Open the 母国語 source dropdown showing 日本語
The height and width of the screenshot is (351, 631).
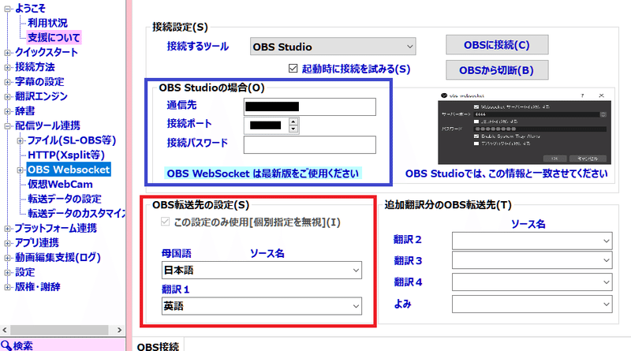point(262,270)
